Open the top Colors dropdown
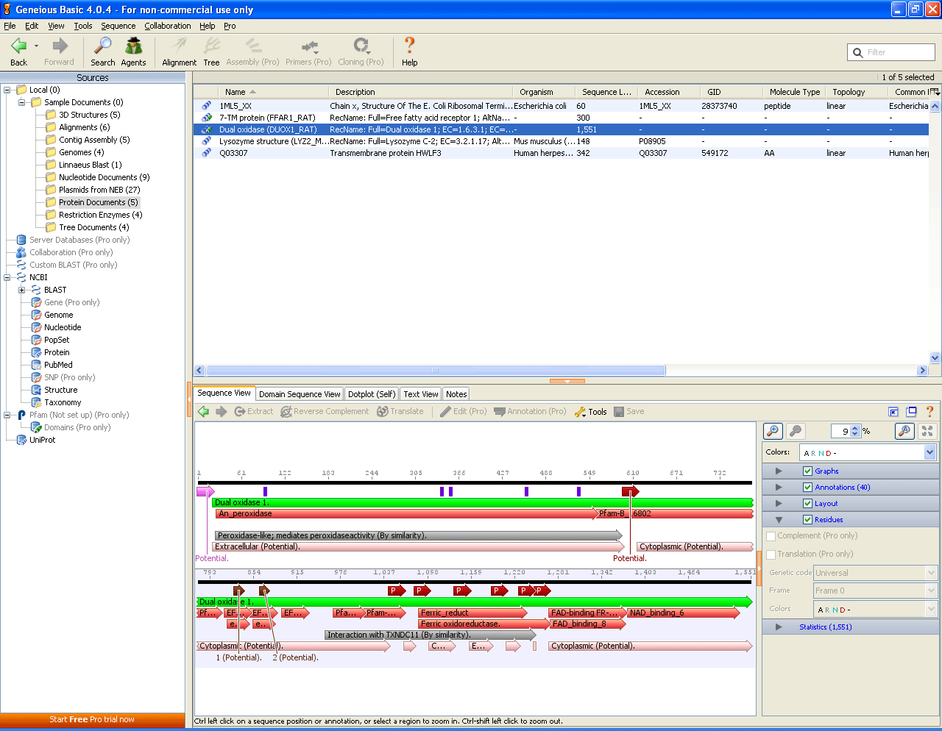Screen dimensions: 942x731 tap(869, 453)
